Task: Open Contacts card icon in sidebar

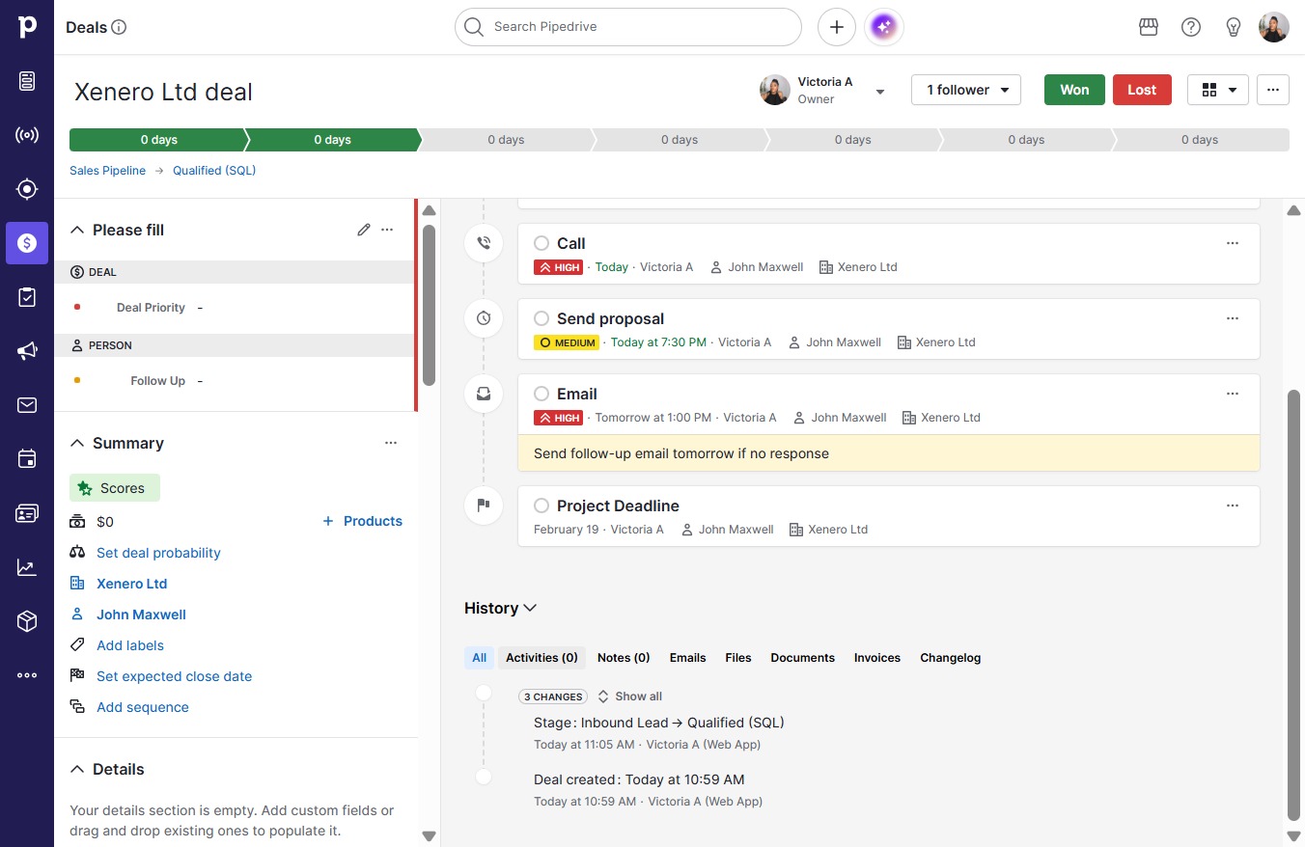Action: (27, 513)
